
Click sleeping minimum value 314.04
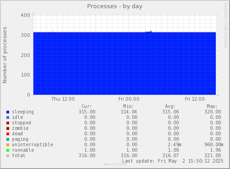coord(129,112)
